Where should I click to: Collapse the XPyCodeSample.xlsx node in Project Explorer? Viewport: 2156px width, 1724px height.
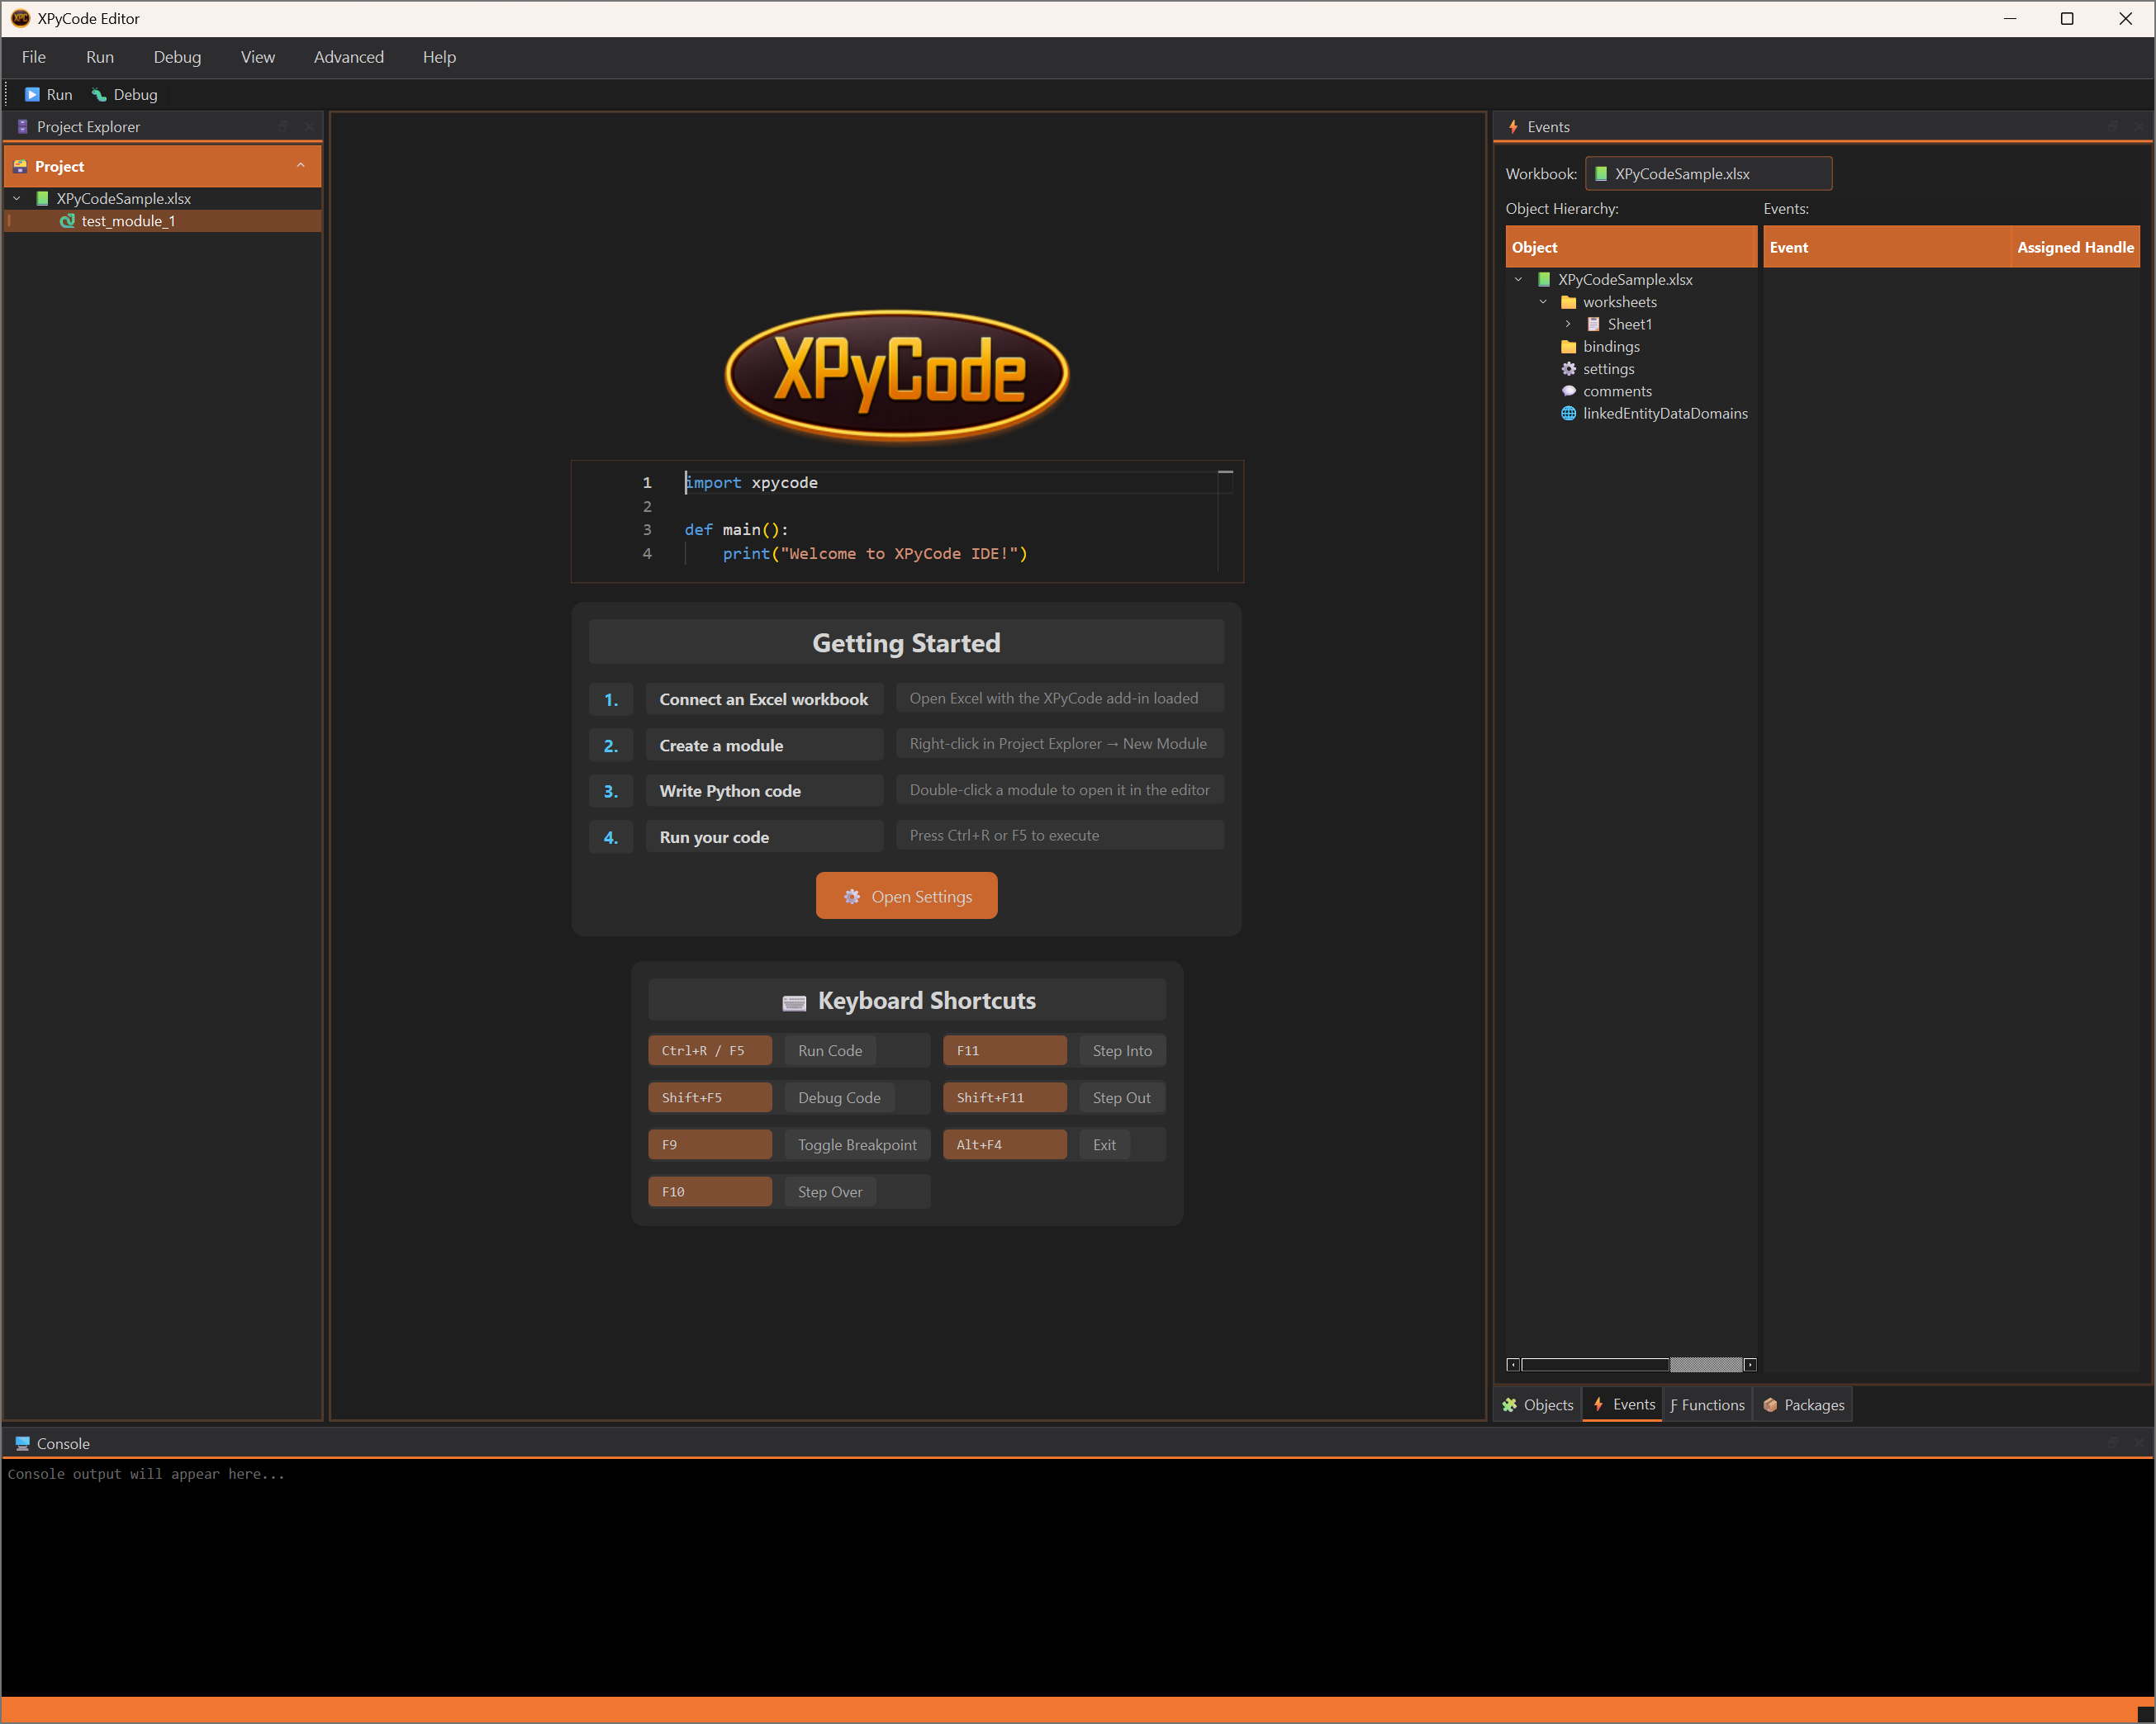tap(17, 199)
